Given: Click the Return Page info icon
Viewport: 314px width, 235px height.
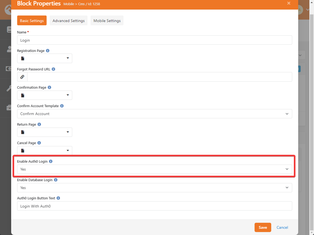Looking at the screenshot, I should click(39, 124).
